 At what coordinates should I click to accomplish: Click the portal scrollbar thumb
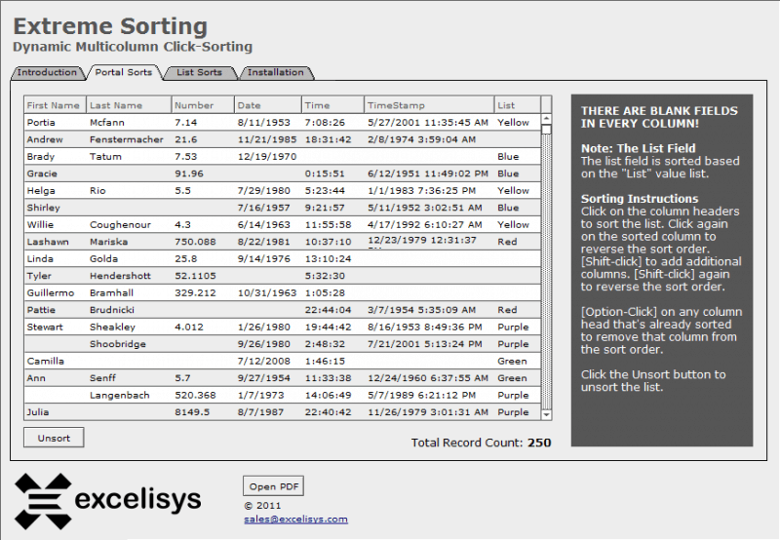pos(546,130)
